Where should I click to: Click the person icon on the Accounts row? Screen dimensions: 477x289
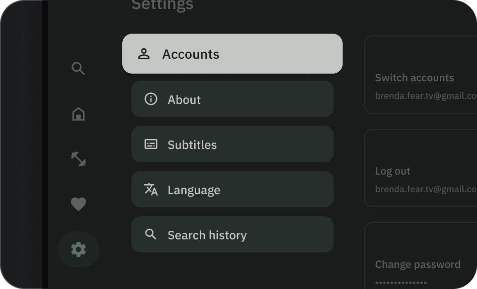coord(144,54)
